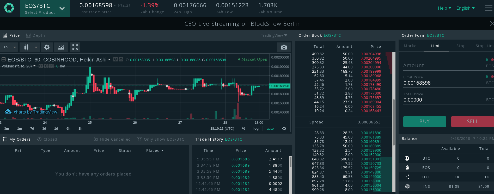The image size is (494, 194).
Task: Open chart settings gear in toolbar
Action: [x=47, y=47]
